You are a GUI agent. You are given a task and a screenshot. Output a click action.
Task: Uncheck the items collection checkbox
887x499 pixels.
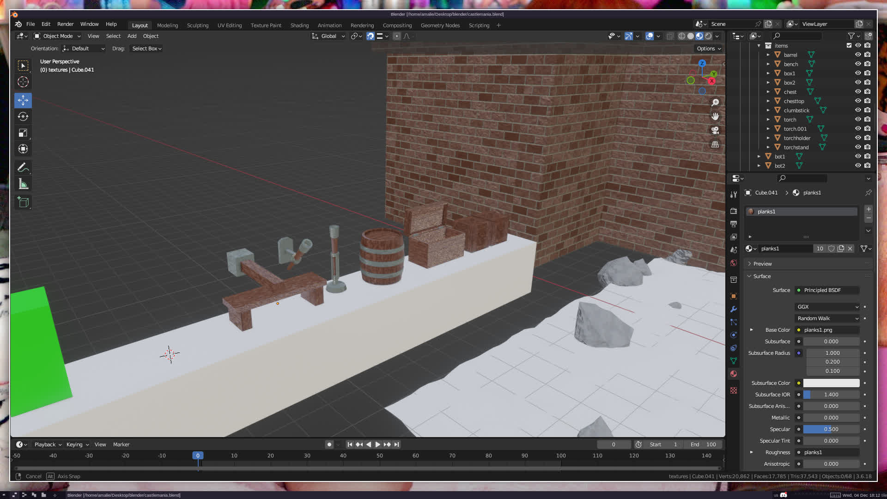(x=849, y=45)
